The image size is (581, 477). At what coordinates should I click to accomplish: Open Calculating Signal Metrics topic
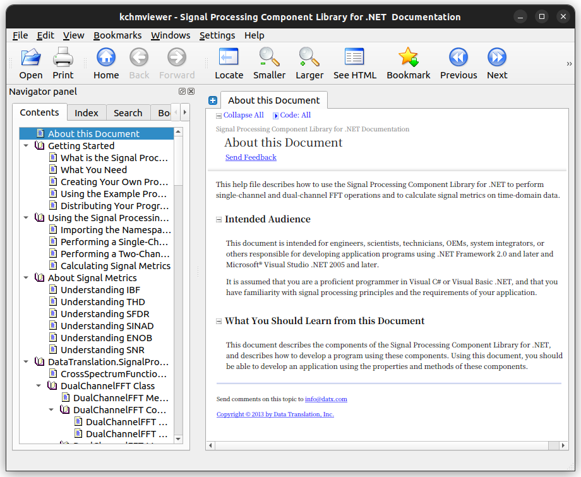(115, 266)
